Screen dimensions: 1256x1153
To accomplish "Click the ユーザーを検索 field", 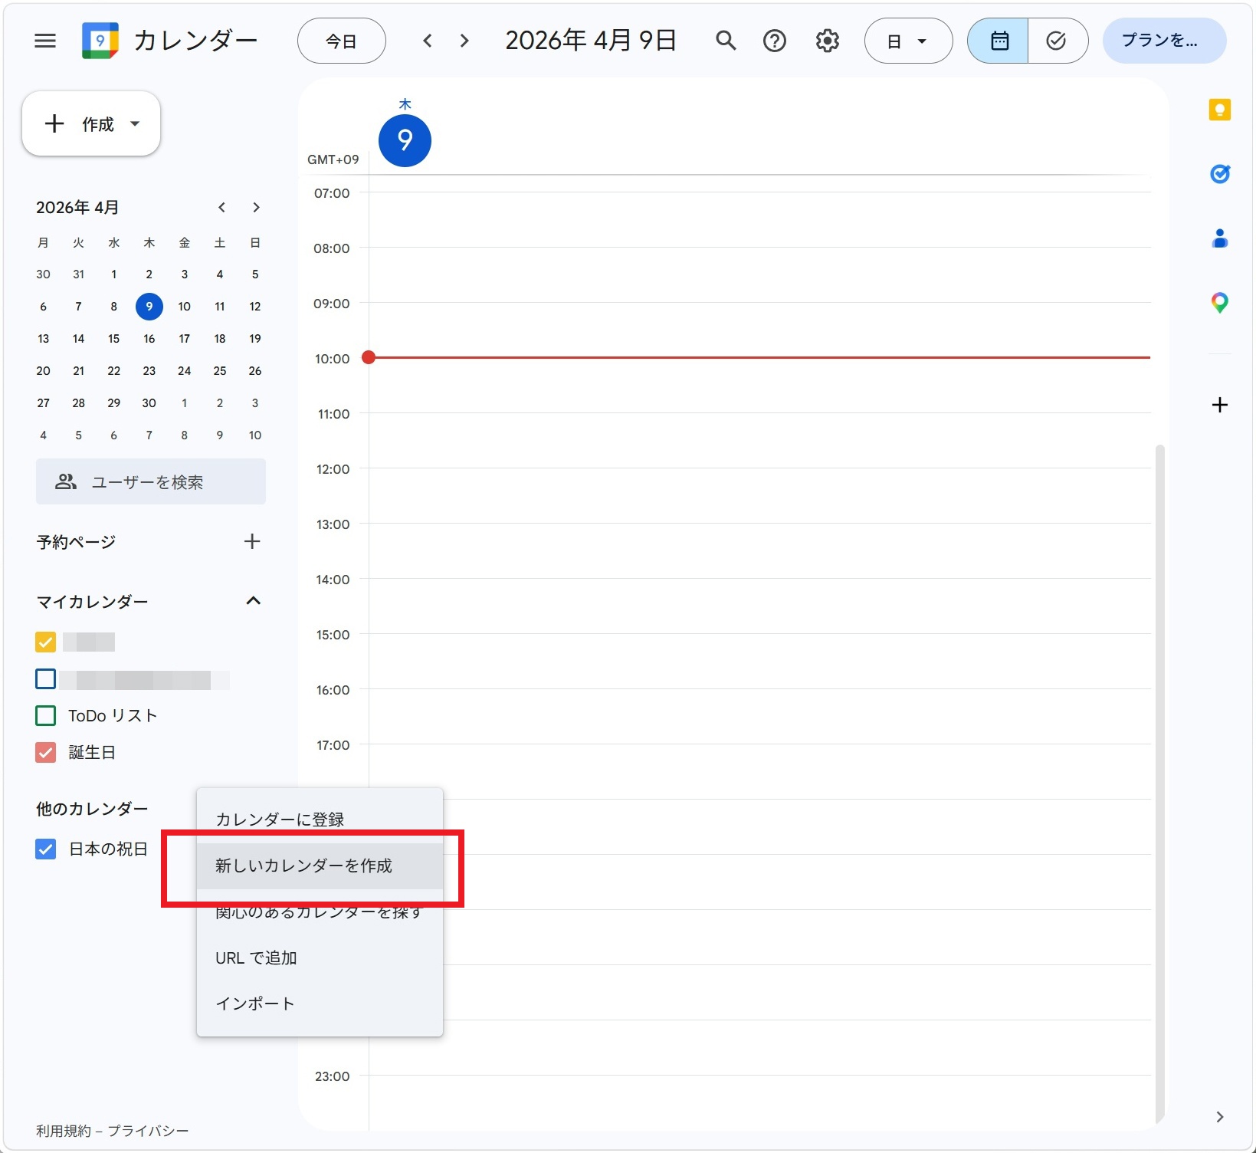I will 151,482.
